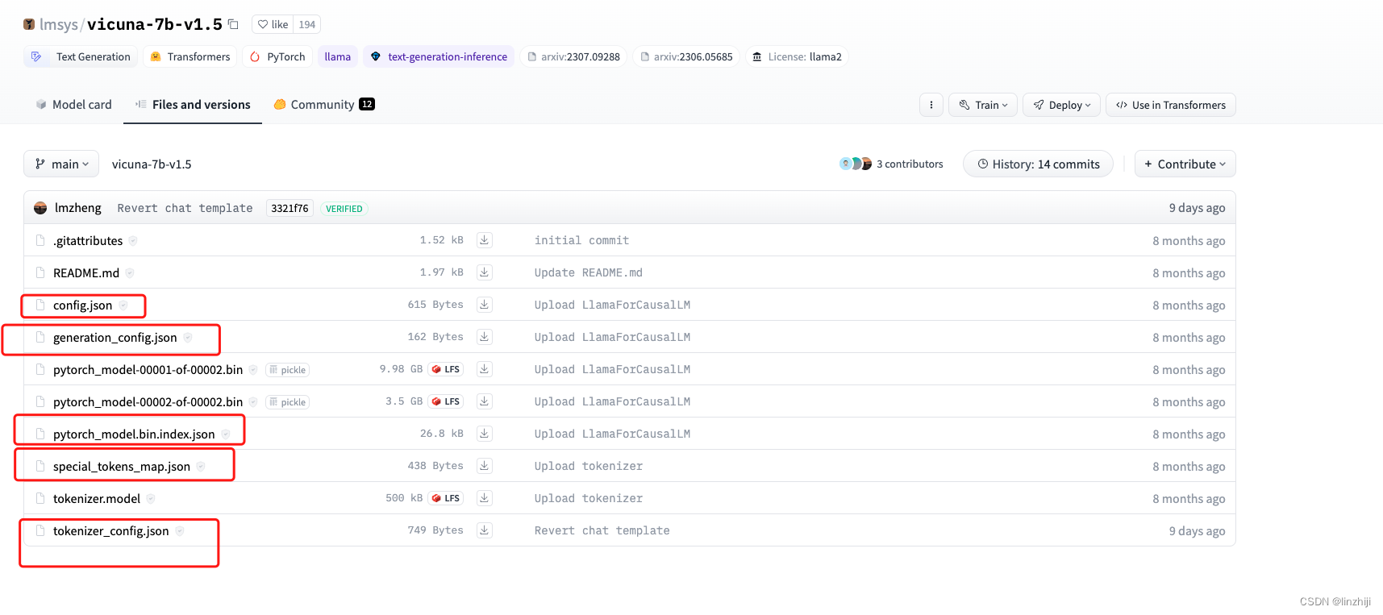Open the special_tokens_map.json file
This screenshot has width=1383, height=615.
[x=122, y=466]
